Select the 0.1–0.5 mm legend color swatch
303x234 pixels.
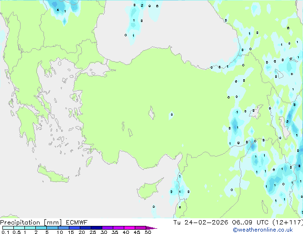pyautogui.click(x=8, y=228)
